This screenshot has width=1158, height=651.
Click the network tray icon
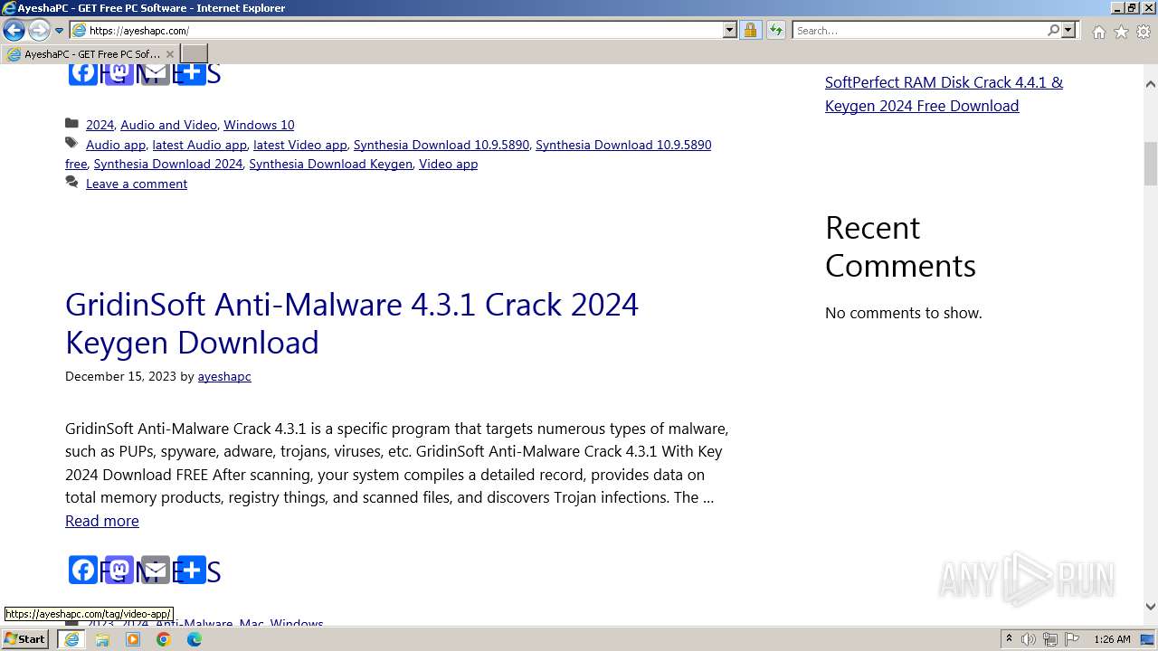point(1049,639)
